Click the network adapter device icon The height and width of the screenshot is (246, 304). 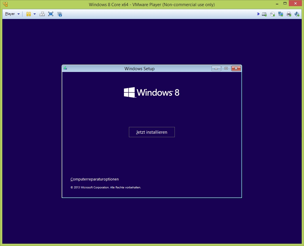(281, 14)
